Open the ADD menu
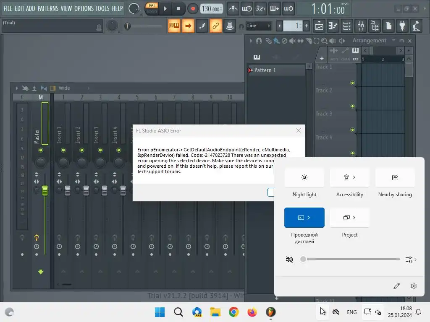Viewport: 430px width, 322px height. pos(30,8)
